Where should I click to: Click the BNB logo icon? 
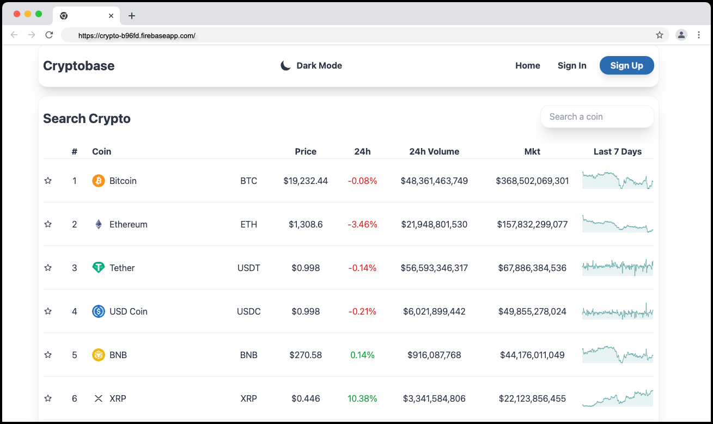click(99, 355)
